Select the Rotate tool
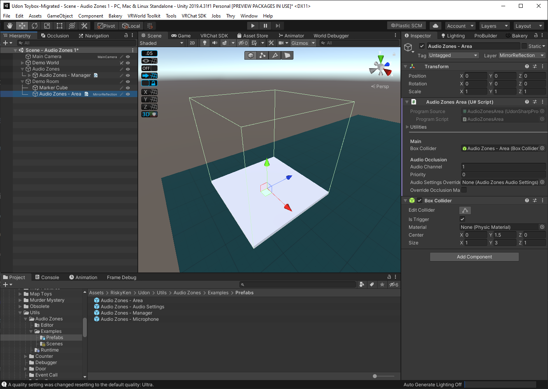Image resolution: width=548 pixels, height=389 pixels. coord(35,26)
